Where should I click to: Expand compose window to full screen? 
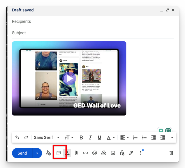167,10
